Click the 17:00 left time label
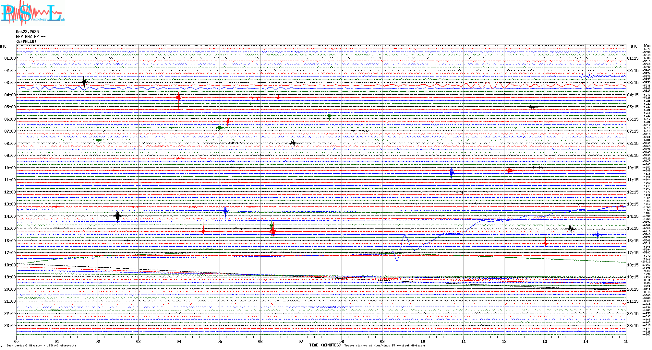 pos(10,253)
